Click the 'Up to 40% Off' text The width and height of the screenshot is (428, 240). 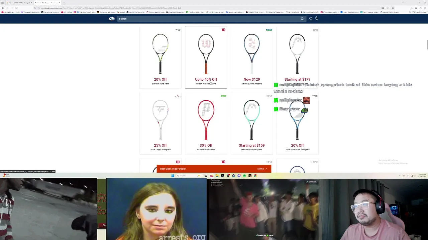tap(206, 79)
